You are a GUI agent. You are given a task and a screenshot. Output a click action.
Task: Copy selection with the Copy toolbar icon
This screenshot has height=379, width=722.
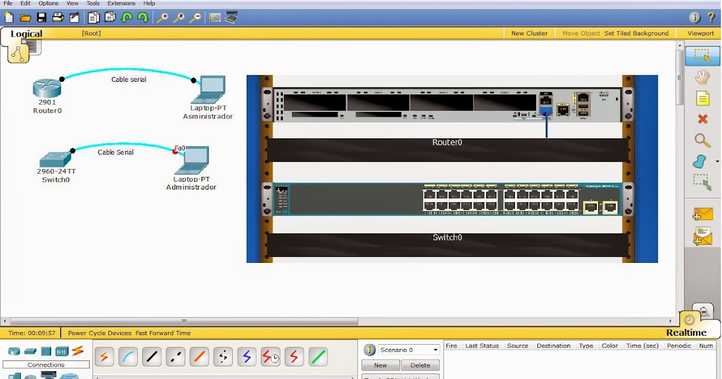[94, 17]
